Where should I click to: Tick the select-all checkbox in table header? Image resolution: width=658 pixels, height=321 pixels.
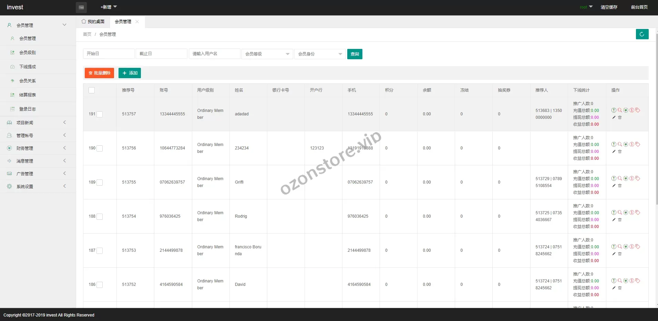click(x=92, y=90)
